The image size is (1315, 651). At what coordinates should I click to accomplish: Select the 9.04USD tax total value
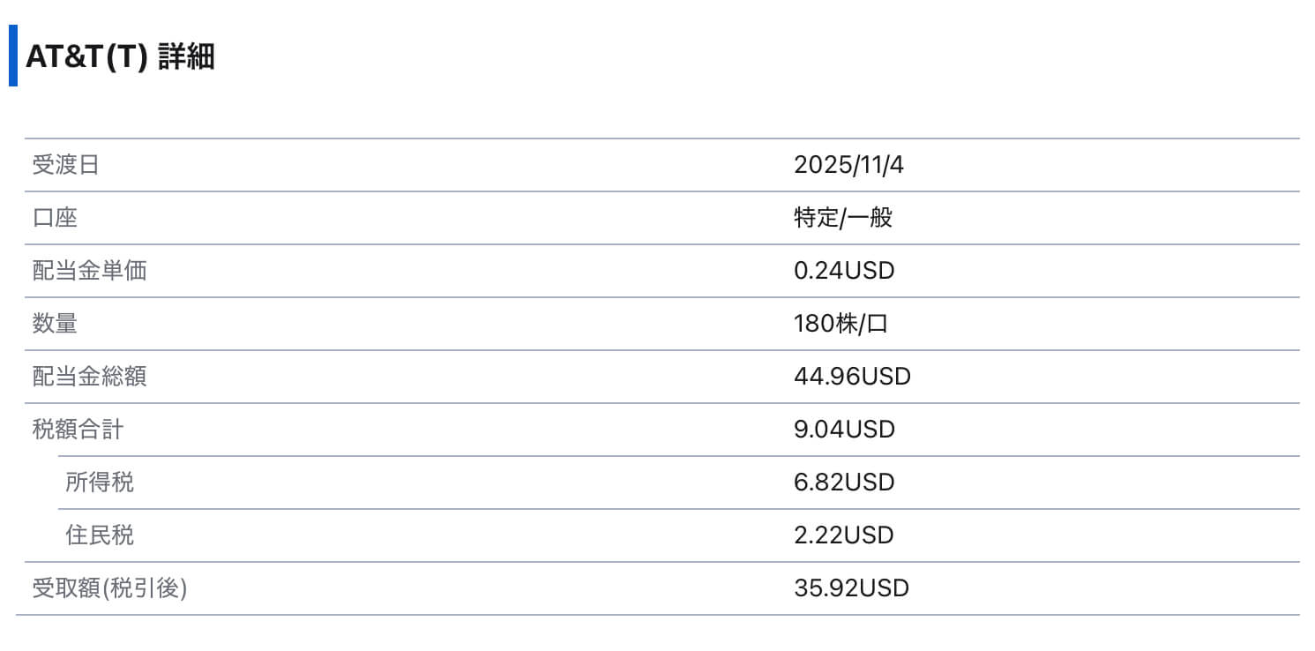tap(844, 430)
